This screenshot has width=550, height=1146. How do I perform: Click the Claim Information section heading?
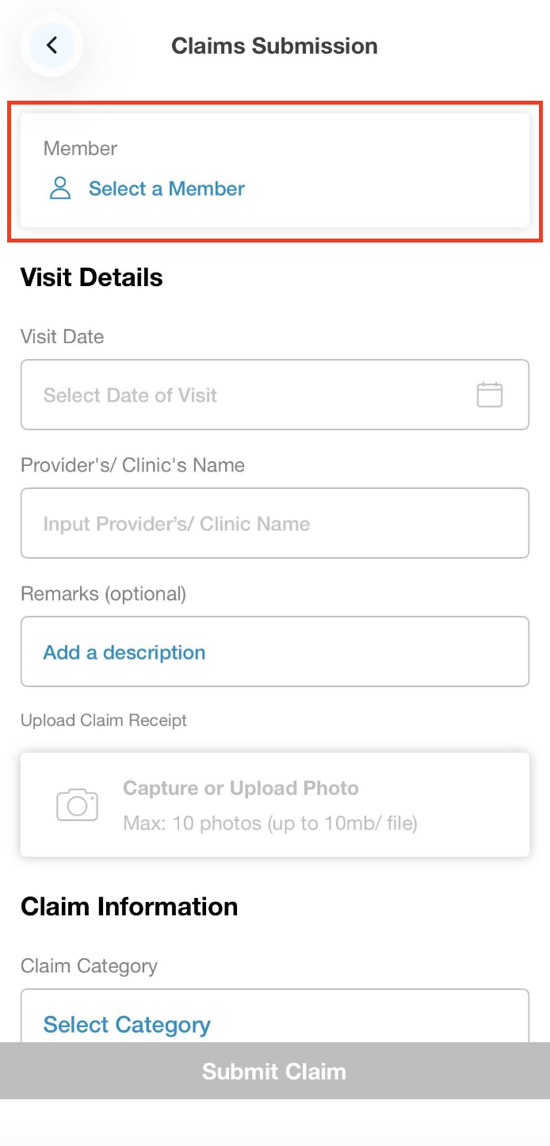tap(129, 907)
